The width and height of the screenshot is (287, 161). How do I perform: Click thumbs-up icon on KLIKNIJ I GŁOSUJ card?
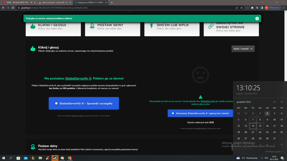pyautogui.click(x=33, y=26)
